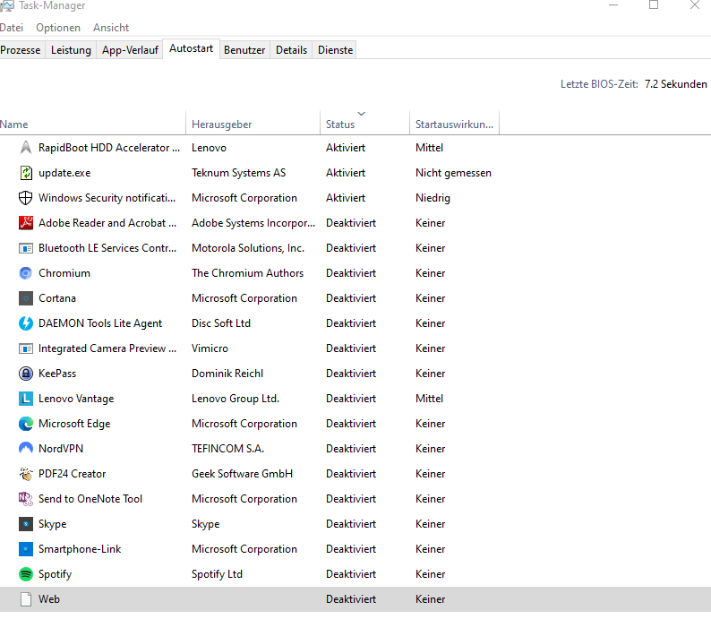Select the 'NordVPN' name text

61,449
